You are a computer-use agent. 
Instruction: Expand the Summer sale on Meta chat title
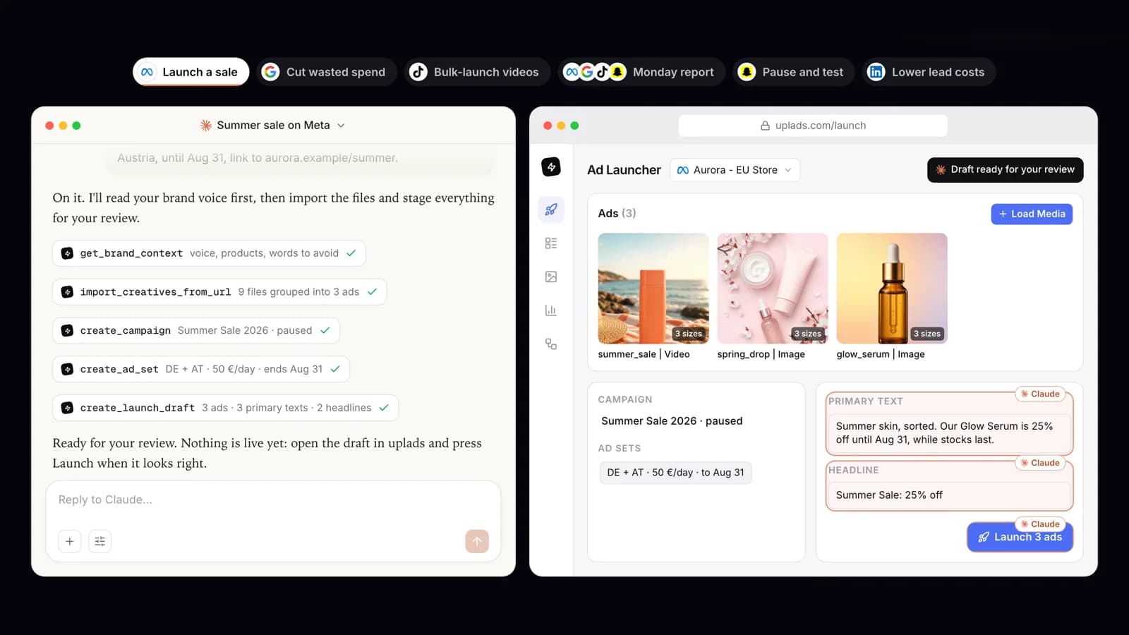[x=273, y=125]
